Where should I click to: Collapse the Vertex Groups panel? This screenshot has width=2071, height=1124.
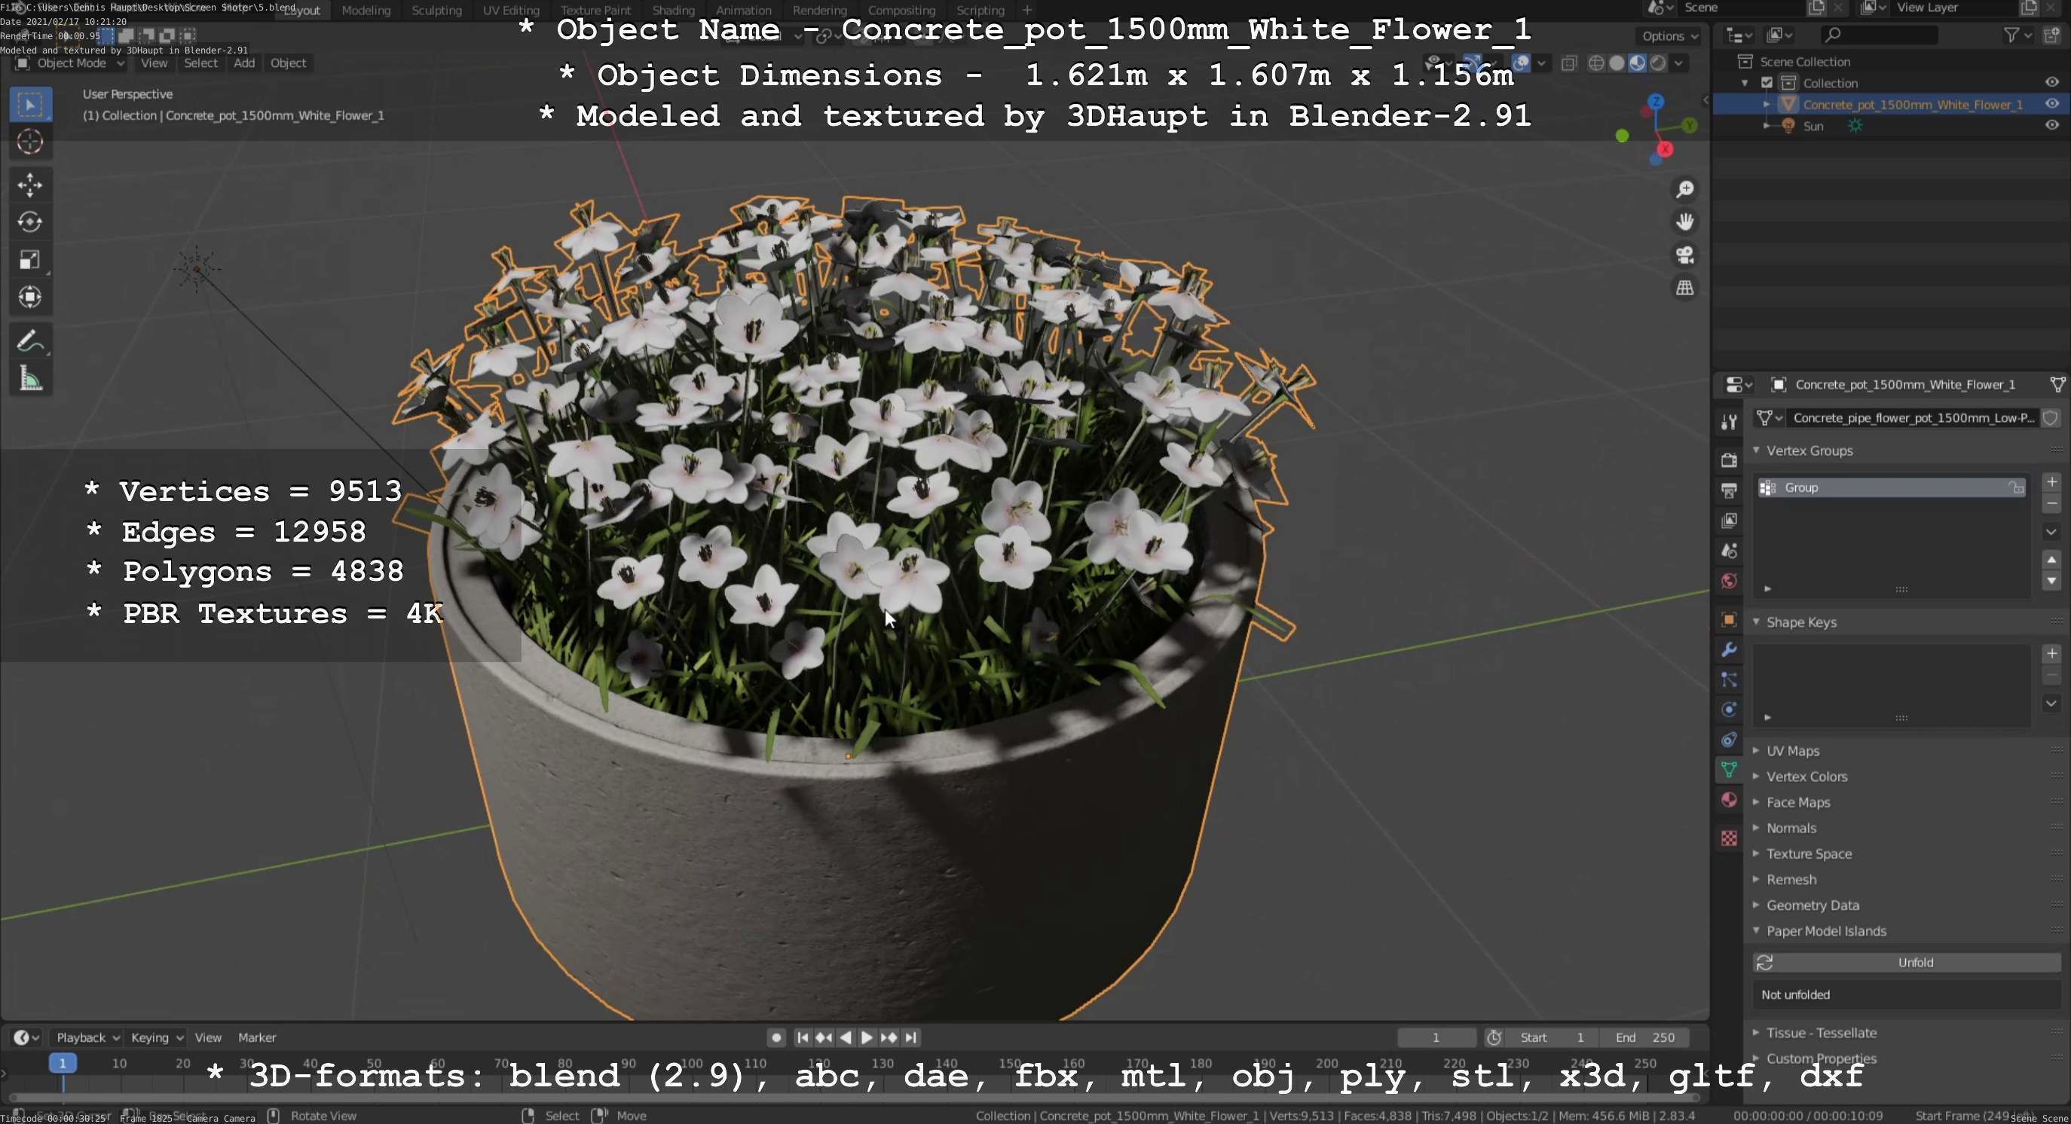click(x=1757, y=451)
